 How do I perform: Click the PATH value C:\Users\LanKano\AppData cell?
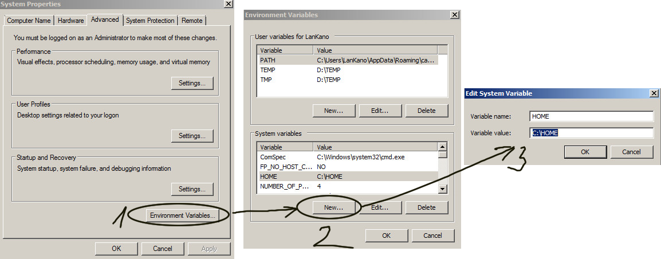376,60
